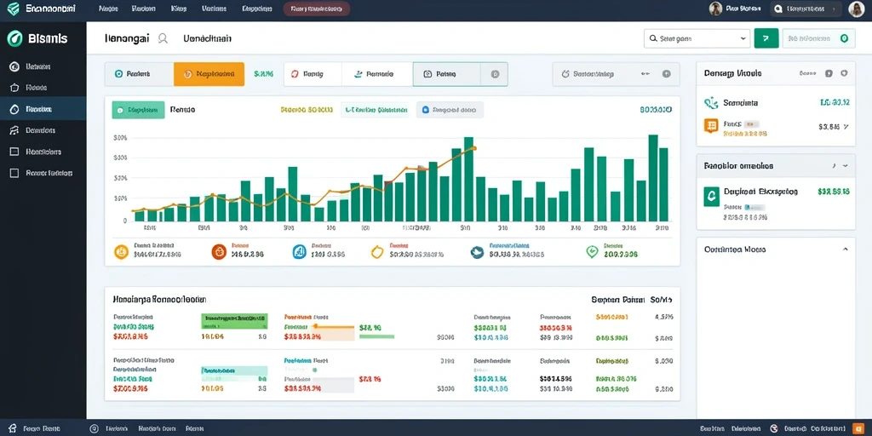Click the teal stethoscope-like icon in right panel
The width and height of the screenshot is (872, 436).
tap(711, 103)
